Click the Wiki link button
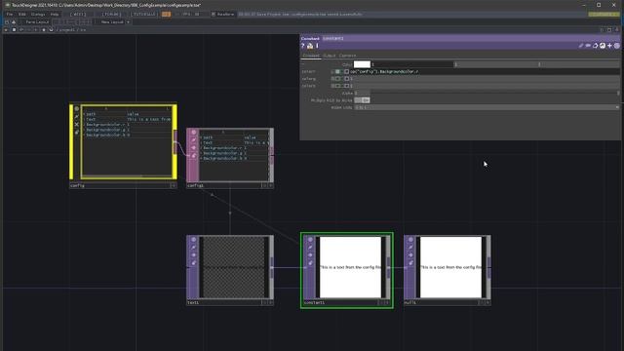624x351 pixels. pyautogui.click(x=78, y=15)
